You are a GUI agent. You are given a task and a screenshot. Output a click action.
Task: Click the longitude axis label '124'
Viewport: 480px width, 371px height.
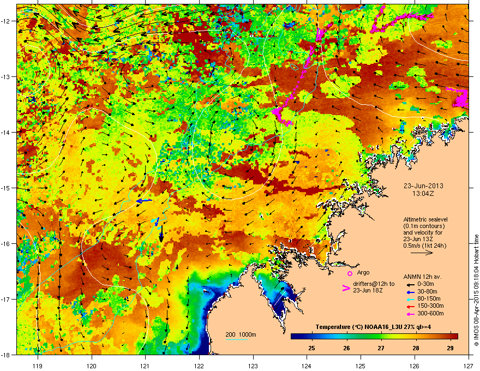coord(307,366)
